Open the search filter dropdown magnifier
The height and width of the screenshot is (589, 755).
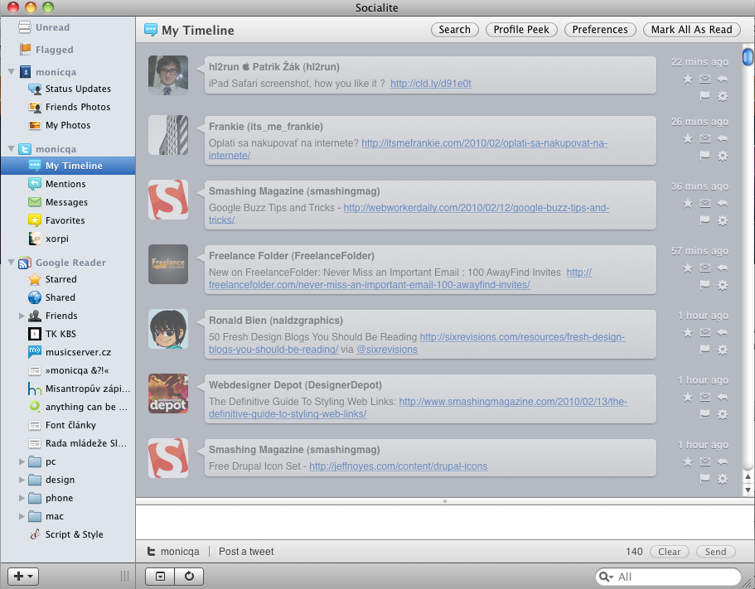[x=606, y=577]
